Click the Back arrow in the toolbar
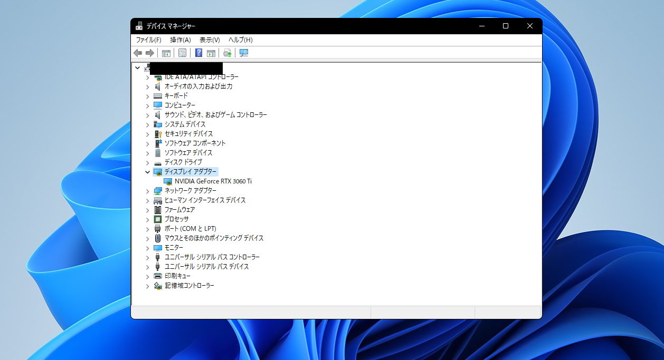The image size is (664, 360). [138, 53]
